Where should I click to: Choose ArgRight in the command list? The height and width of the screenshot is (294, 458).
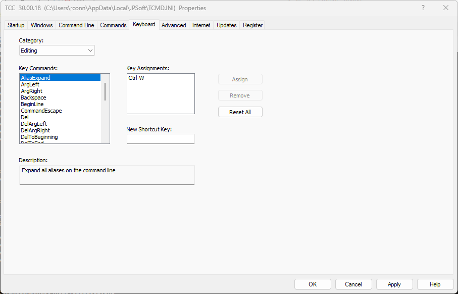60,91
